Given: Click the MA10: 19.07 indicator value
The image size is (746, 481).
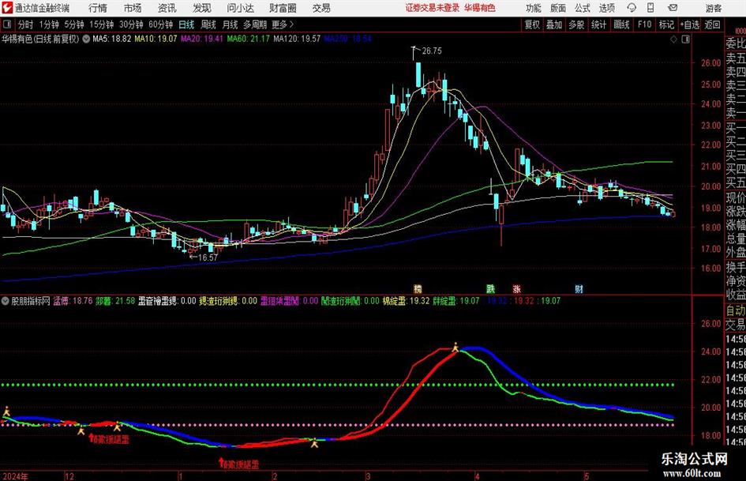Looking at the screenshot, I should [x=156, y=39].
